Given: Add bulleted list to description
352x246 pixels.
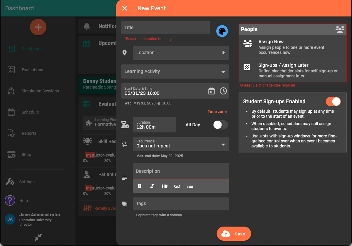Looking at the screenshot, I should click(190, 186).
